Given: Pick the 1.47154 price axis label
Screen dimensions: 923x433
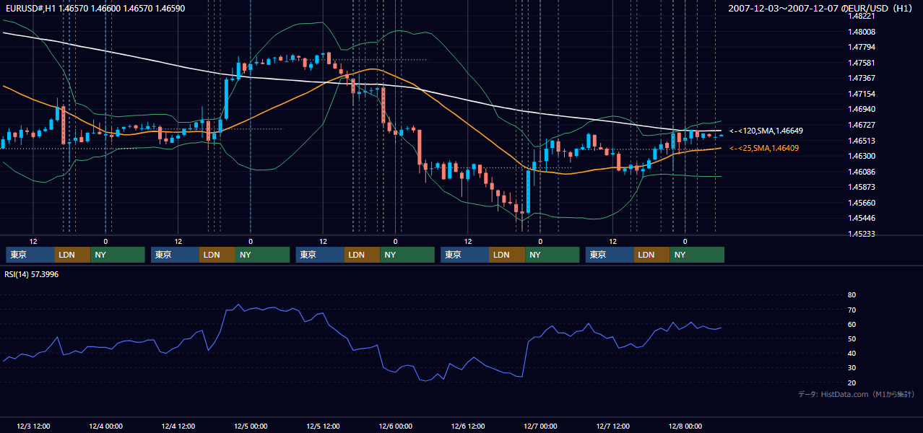Looking at the screenshot, I should (x=862, y=94).
